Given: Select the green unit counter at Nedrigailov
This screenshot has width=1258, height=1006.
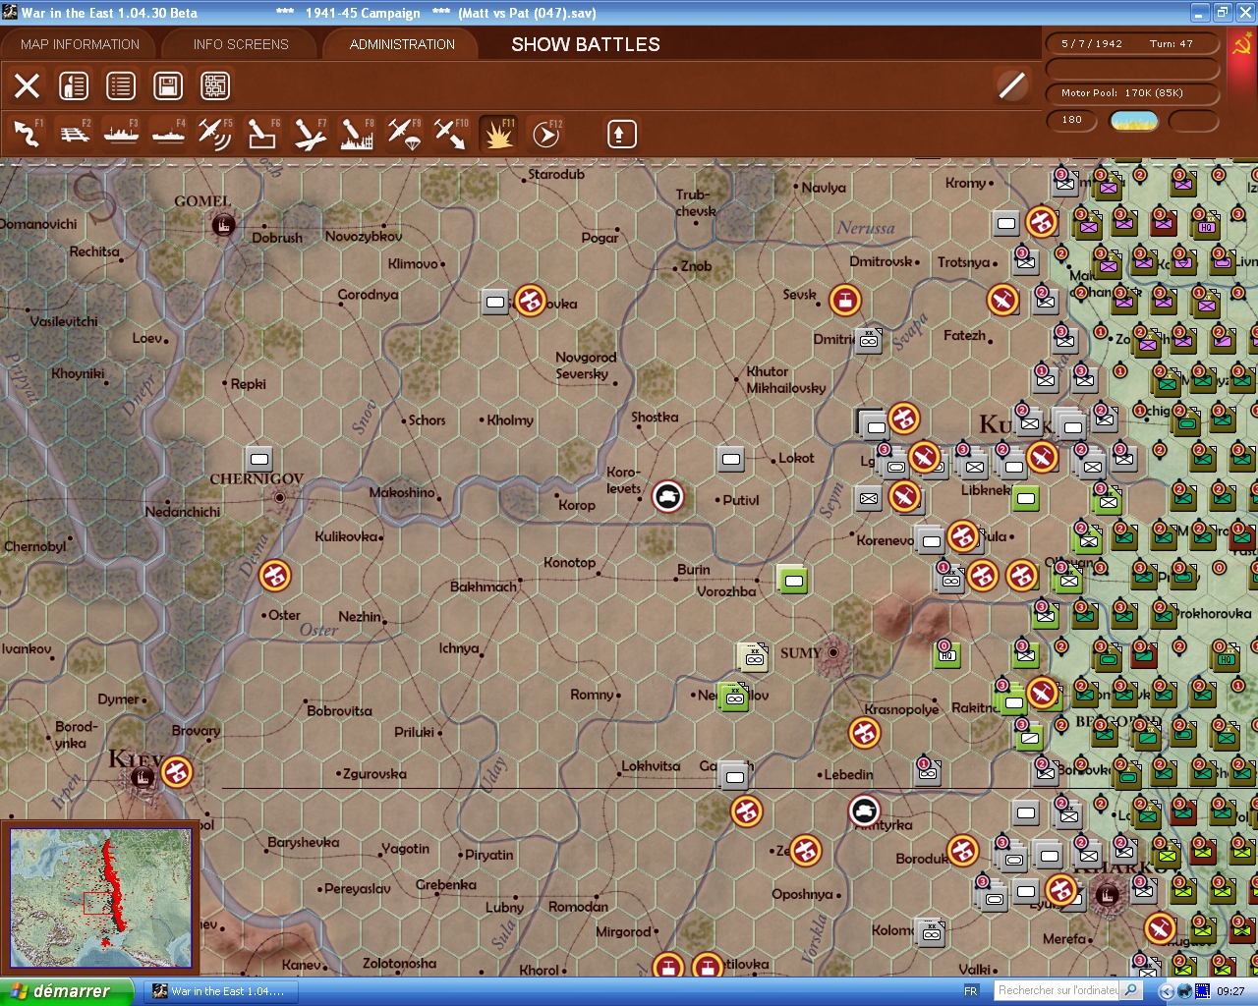Looking at the screenshot, I should pos(733,697).
